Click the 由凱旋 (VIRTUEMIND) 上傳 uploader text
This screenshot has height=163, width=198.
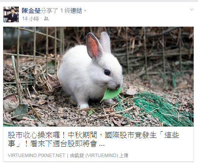click(x=99, y=156)
